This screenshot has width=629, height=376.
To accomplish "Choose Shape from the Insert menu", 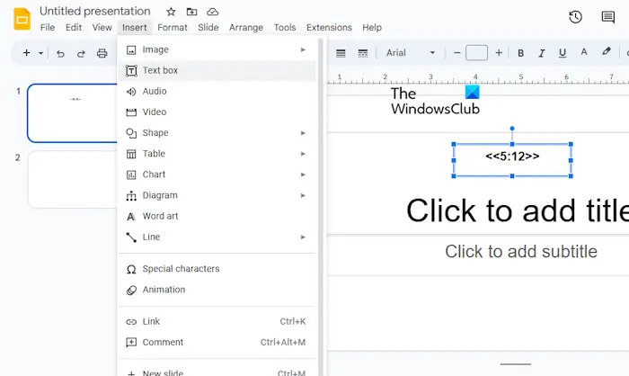I will (x=217, y=133).
